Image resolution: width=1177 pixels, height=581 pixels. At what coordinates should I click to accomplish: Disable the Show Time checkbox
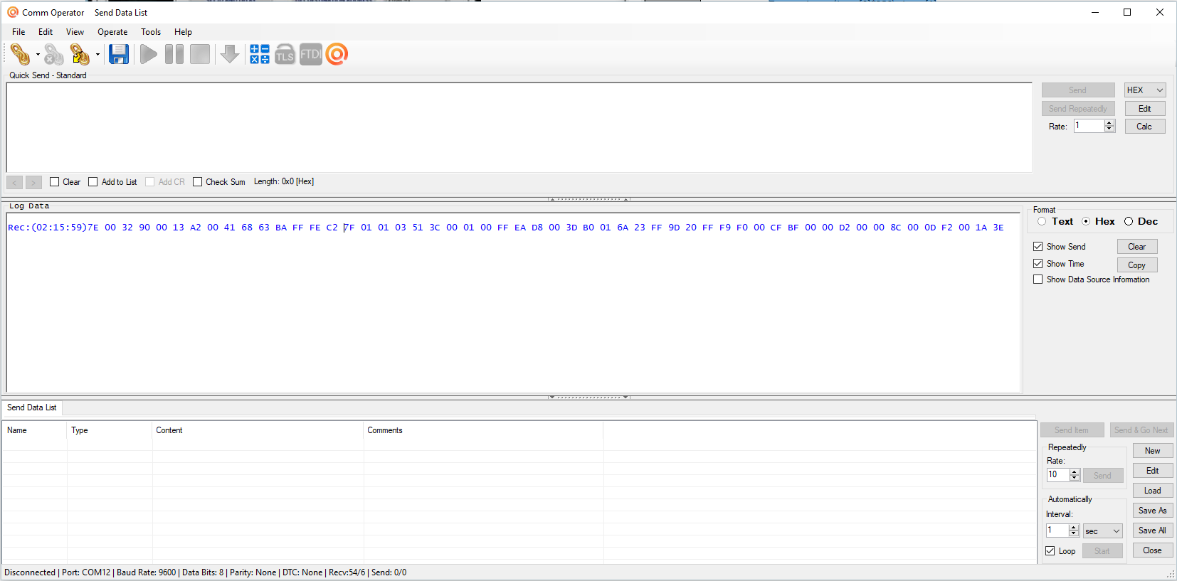tap(1038, 264)
